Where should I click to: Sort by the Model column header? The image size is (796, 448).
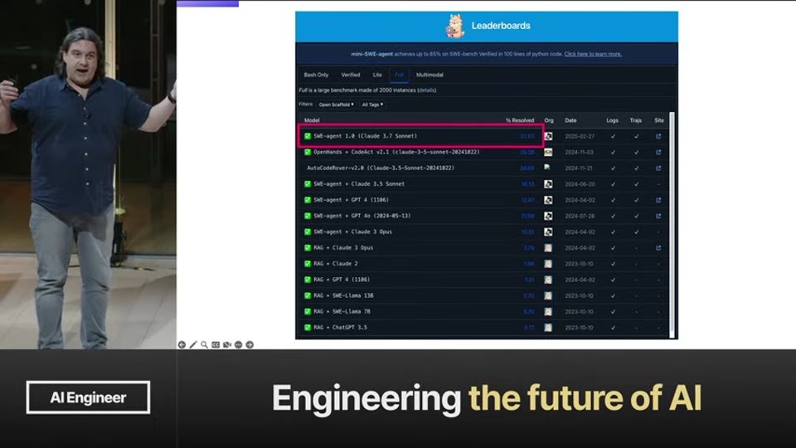pyautogui.click(x=312, y=120)
